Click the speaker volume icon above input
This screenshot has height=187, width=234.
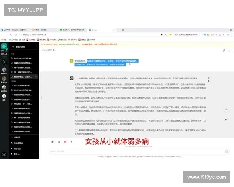click(x=52, y=141)
